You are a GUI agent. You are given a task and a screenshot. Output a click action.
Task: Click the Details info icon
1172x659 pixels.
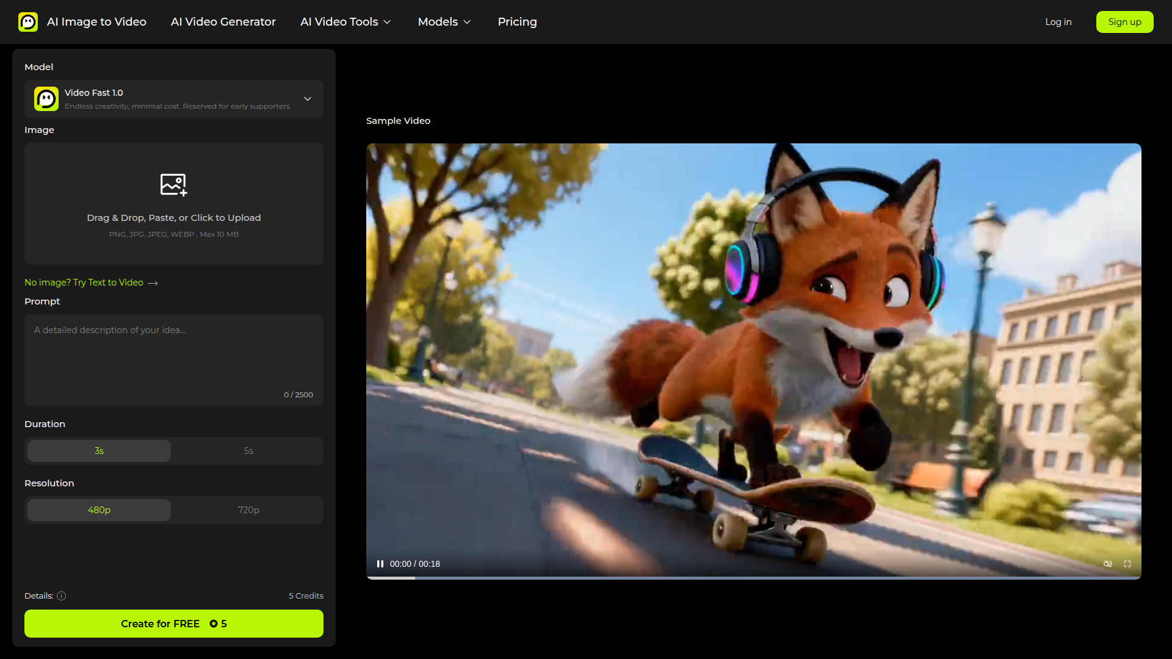pos(62,596)
